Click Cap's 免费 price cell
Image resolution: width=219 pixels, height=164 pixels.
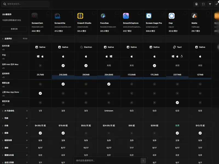pyautogui.click(x=177, y=125)
